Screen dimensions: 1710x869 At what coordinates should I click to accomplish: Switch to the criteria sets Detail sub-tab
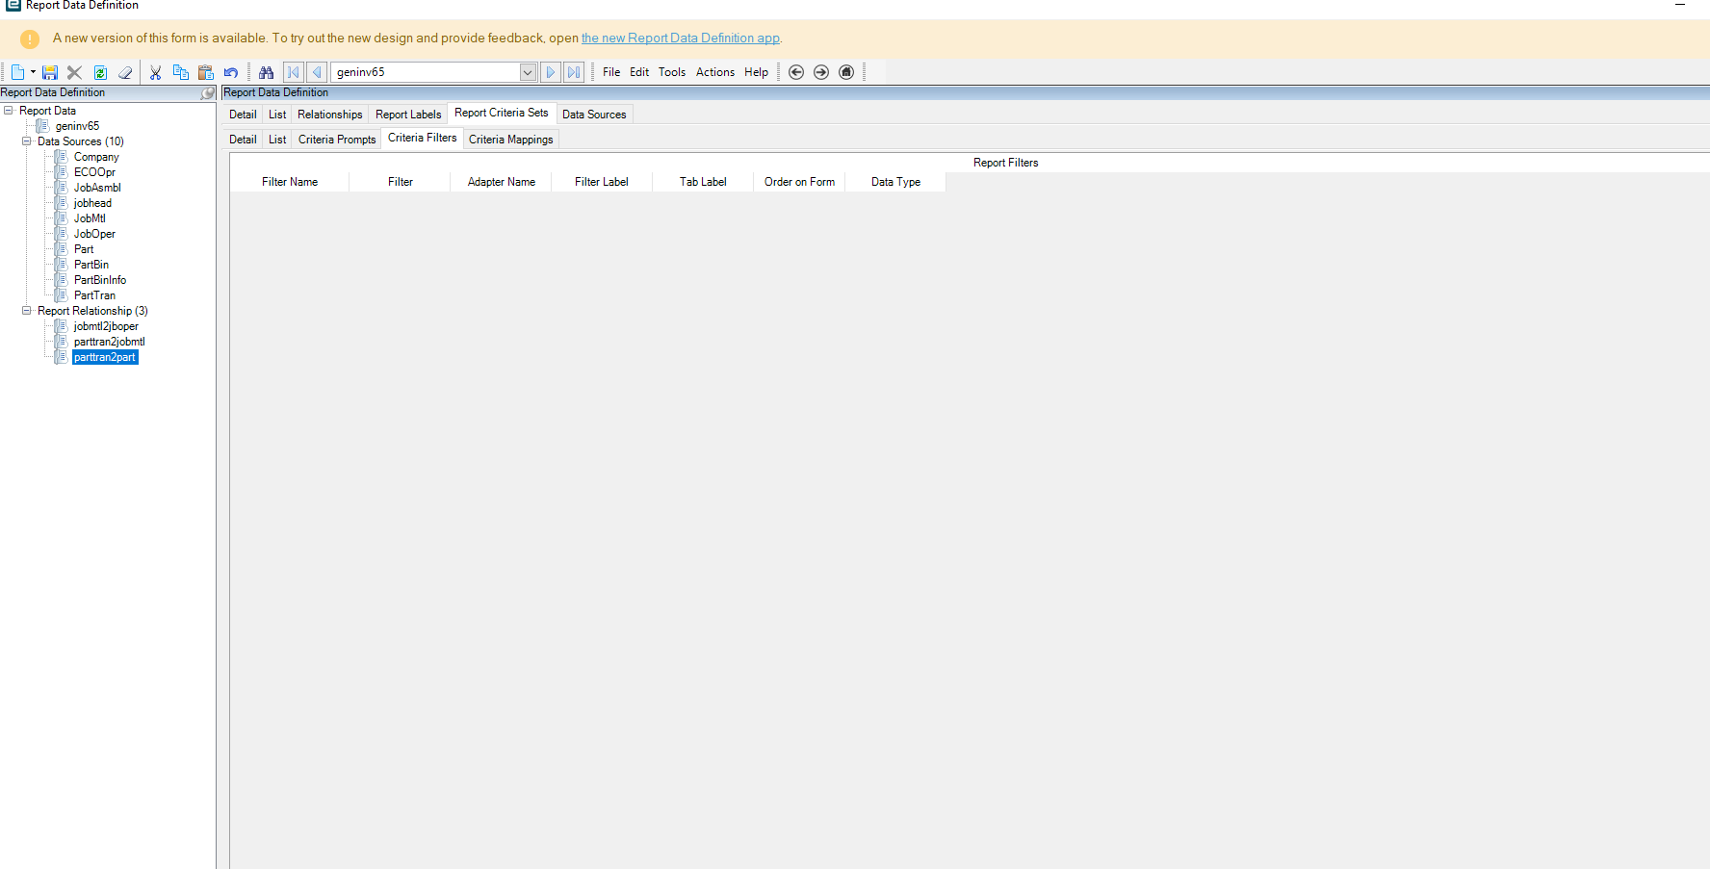pos(243,140)
